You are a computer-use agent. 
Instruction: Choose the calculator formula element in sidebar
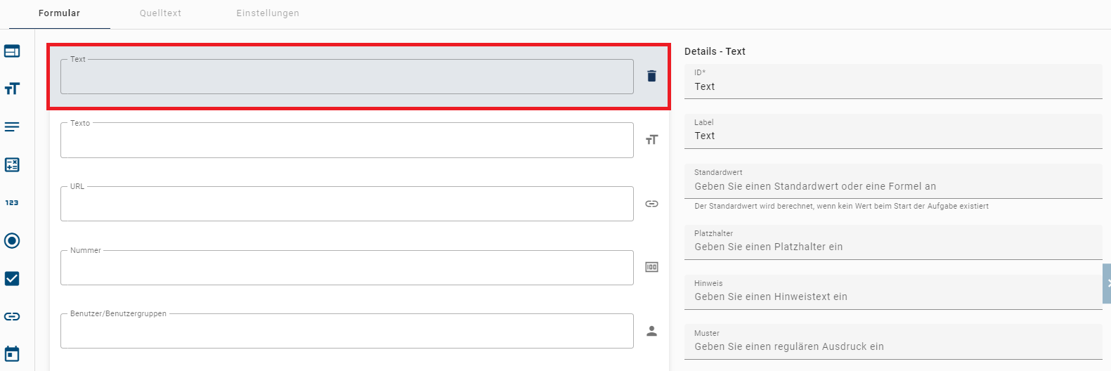click(12, 164)
